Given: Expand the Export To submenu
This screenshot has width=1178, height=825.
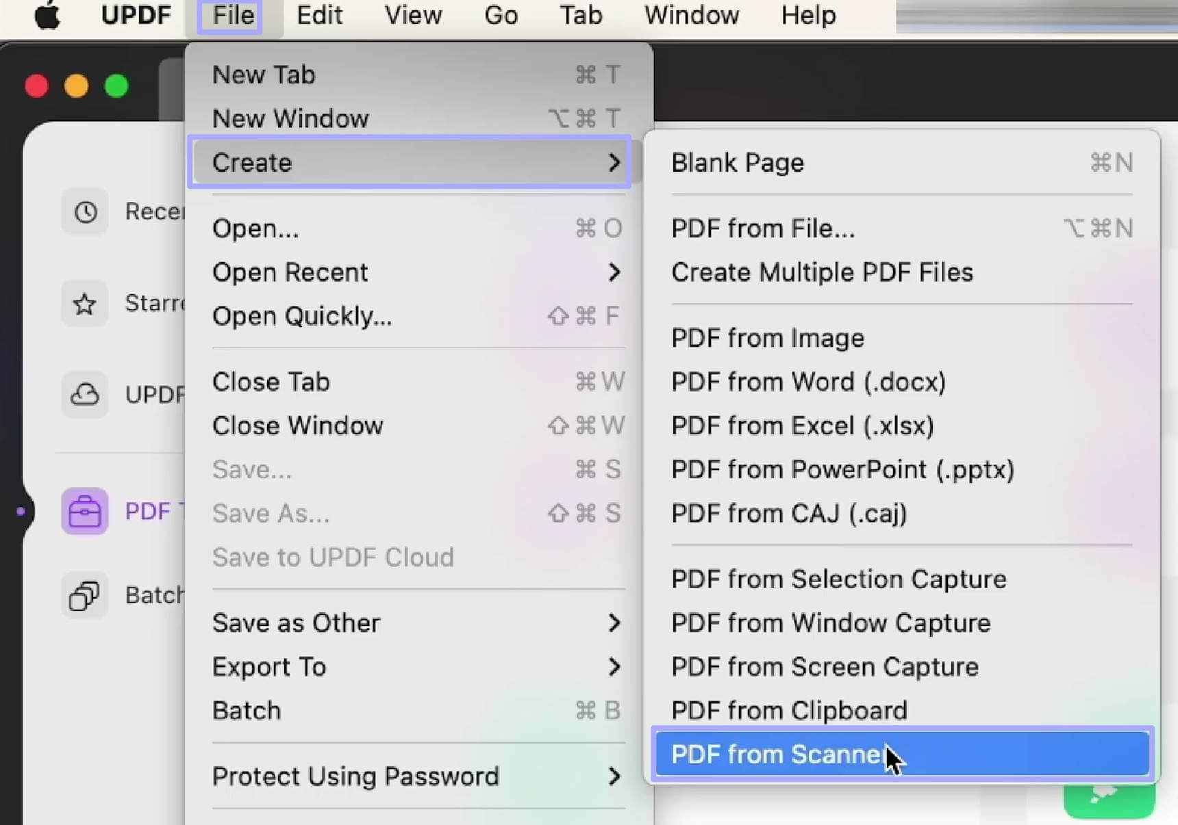Looking at the screenshot, I should coord(268,666).
